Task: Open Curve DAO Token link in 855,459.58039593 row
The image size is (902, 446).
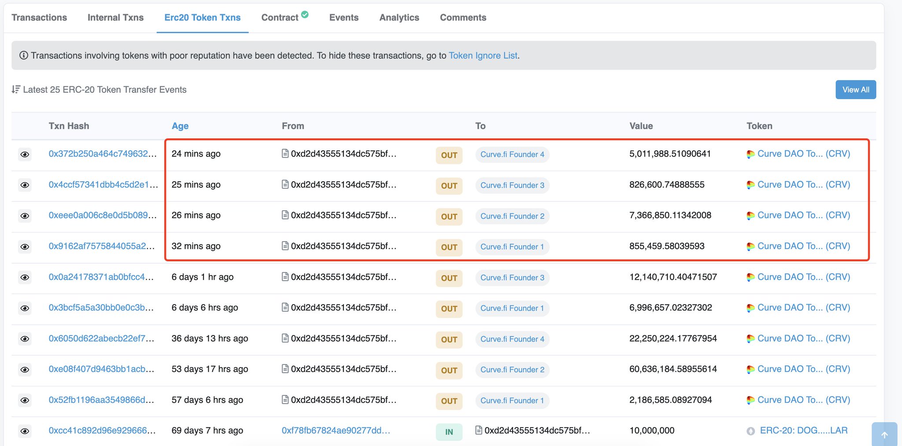Action: click(804, 246)
